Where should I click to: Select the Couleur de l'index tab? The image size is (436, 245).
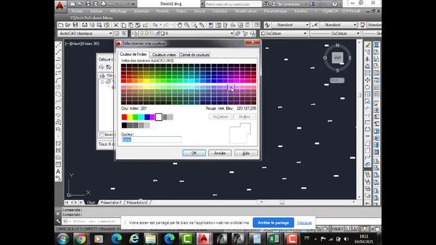134,54
